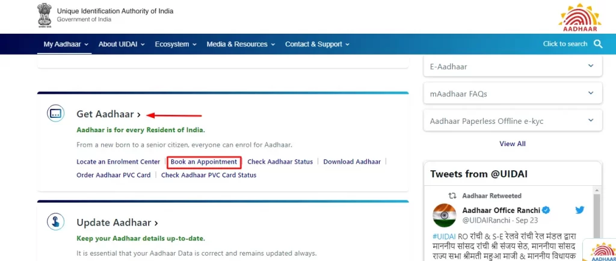This screenshot has width=616, height=261.
Task: Click the Get Aadhaar card icon
Action: [55, 114]
